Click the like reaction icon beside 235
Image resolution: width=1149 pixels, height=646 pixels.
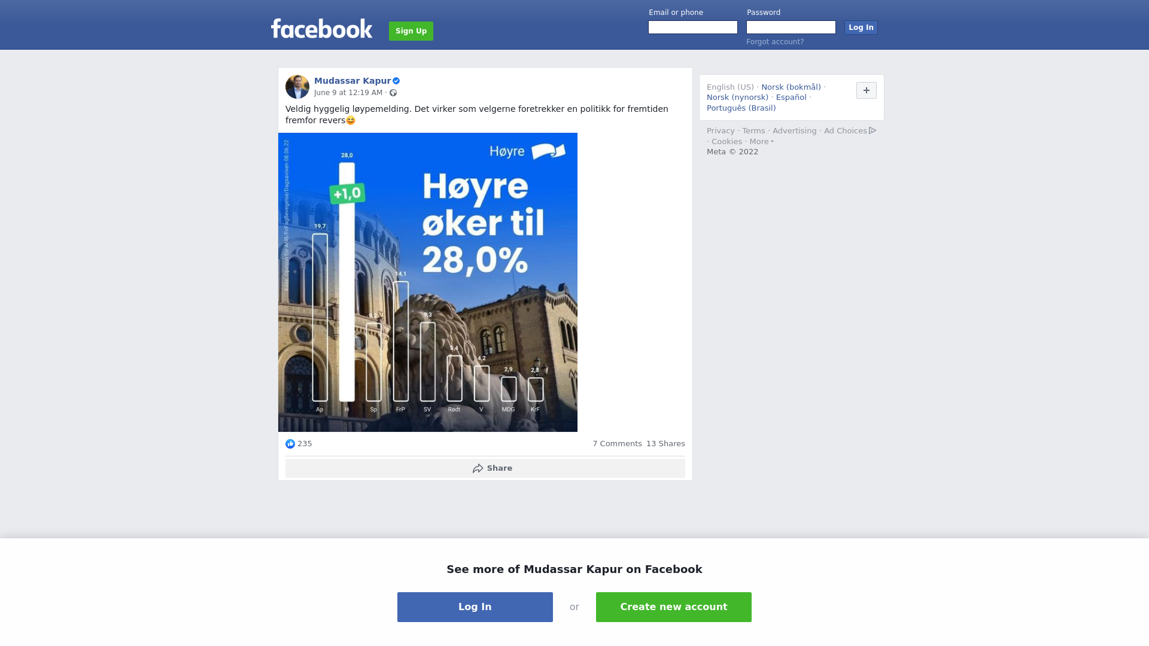pyautogui.click(x=290, y=444)
